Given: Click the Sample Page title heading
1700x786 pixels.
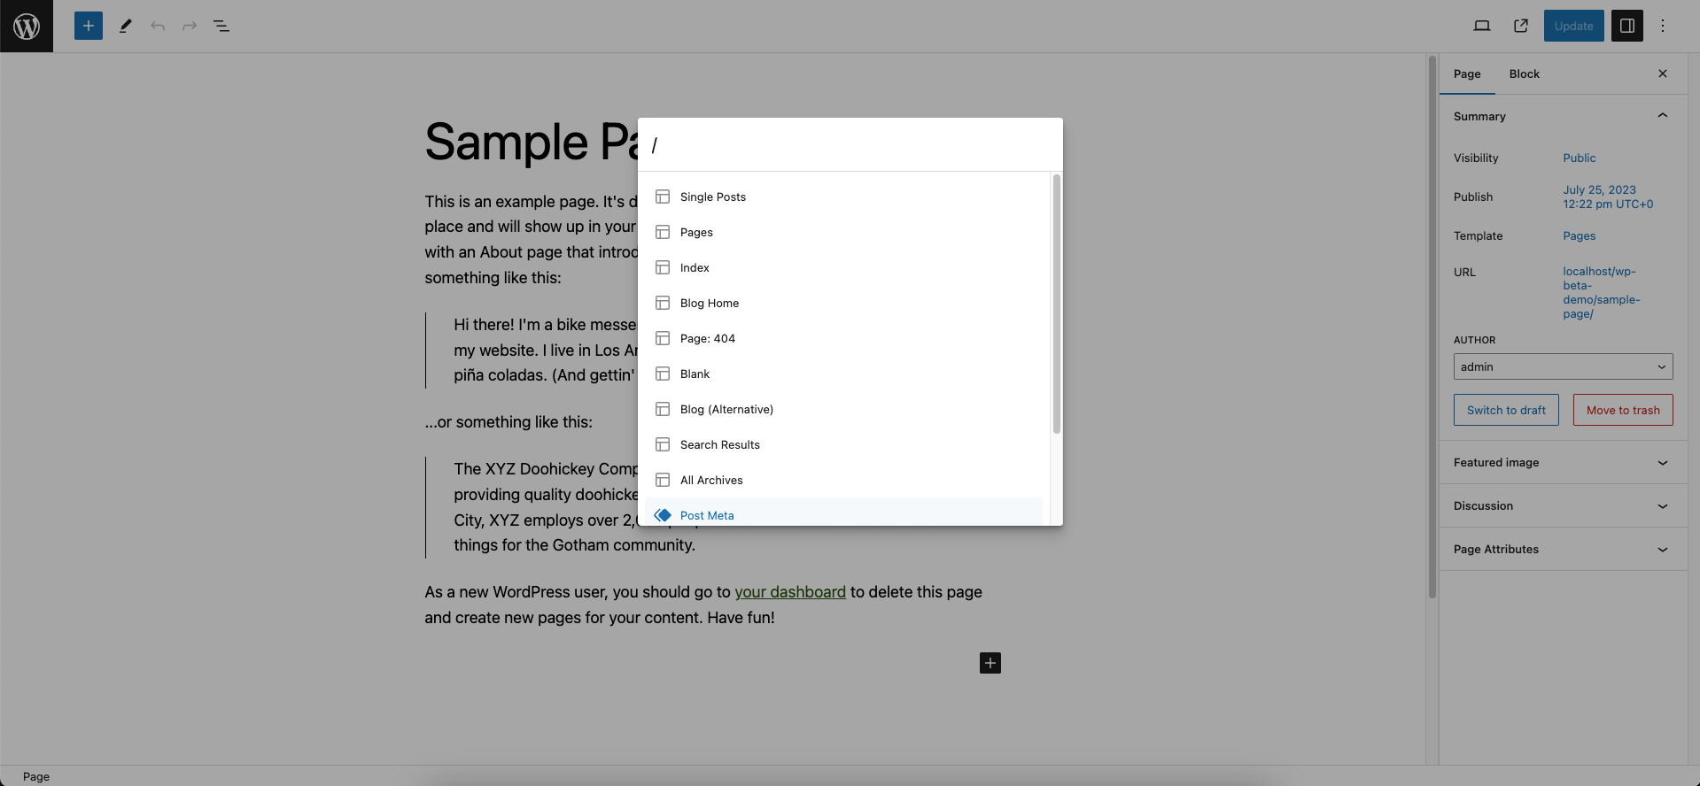Looking at the screenshot, I should (531, 142).
